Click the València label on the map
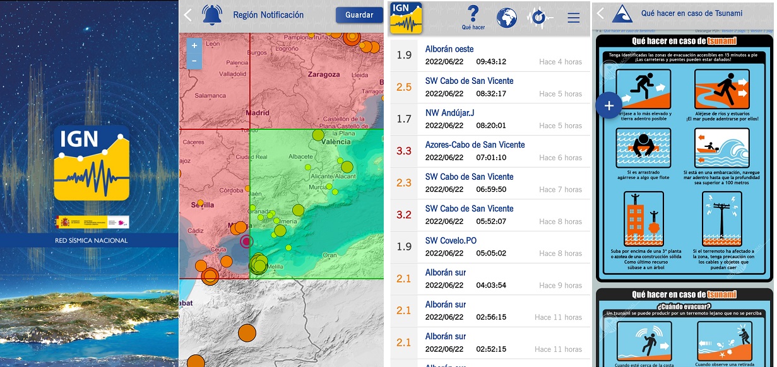777x367 pixels. click(335, 142)
